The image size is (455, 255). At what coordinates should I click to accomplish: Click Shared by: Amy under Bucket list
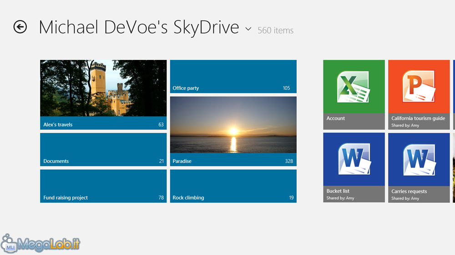340,198
